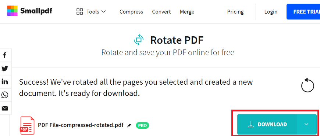
Task: Click the Rotate PDF heading
Action: click(177, 40)
